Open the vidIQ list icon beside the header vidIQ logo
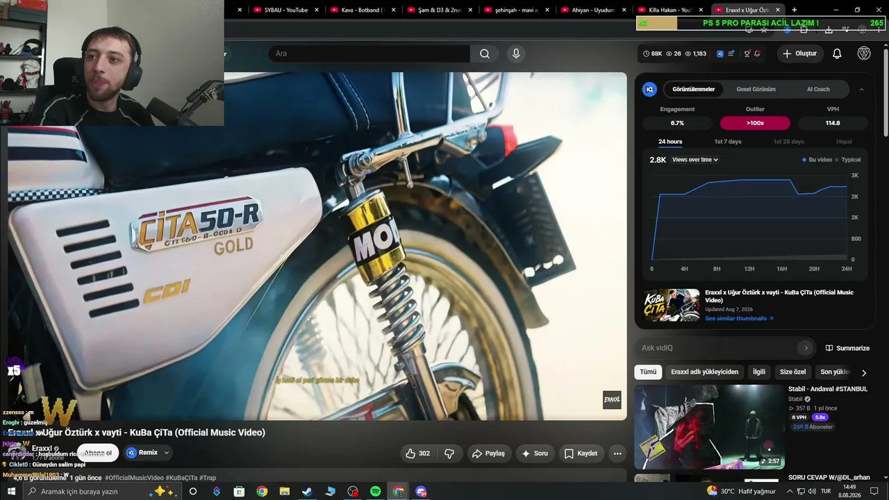889x500 pixels. [731, 53]
